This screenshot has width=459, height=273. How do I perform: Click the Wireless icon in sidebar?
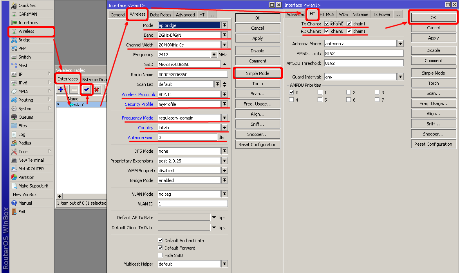pos(14,31)
